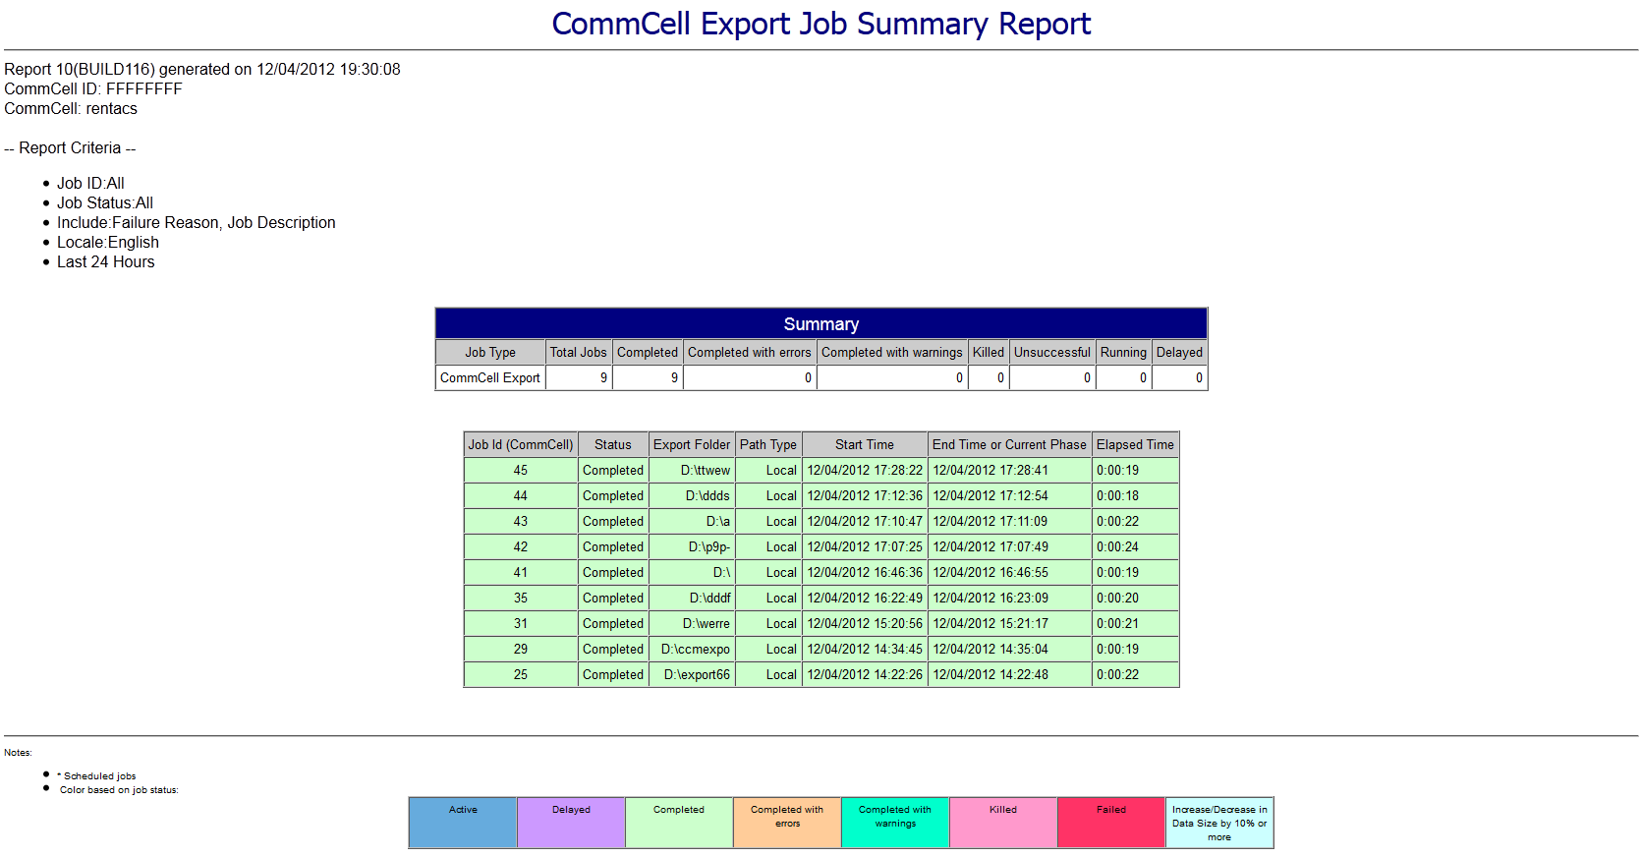Click the Last 24 Hours criteria item
Screen dimensions: 1641x857
coord(106,261)
